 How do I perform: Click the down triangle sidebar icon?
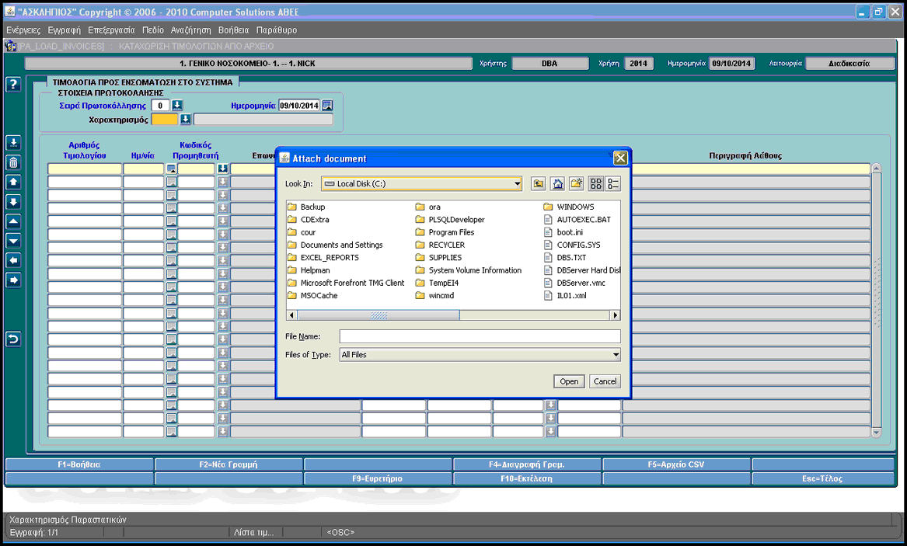(x=13, y=241)
